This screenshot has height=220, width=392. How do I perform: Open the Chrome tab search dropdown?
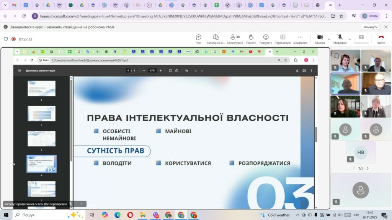tap(5, 5)
